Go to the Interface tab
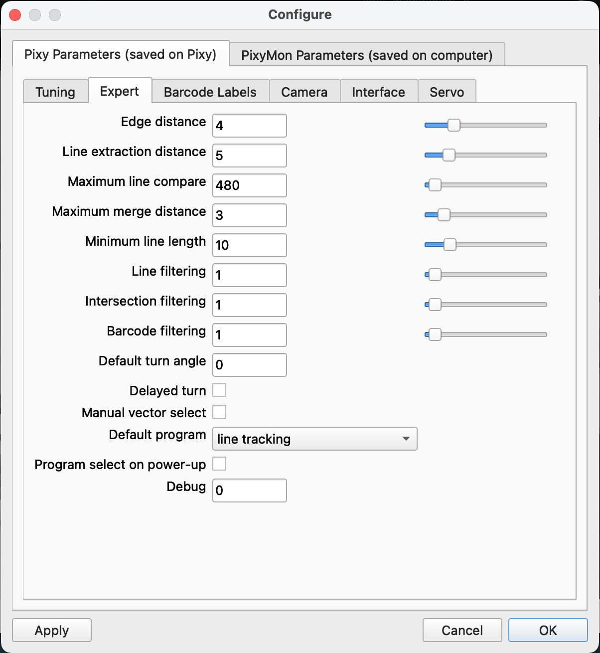 coord(378,92)
